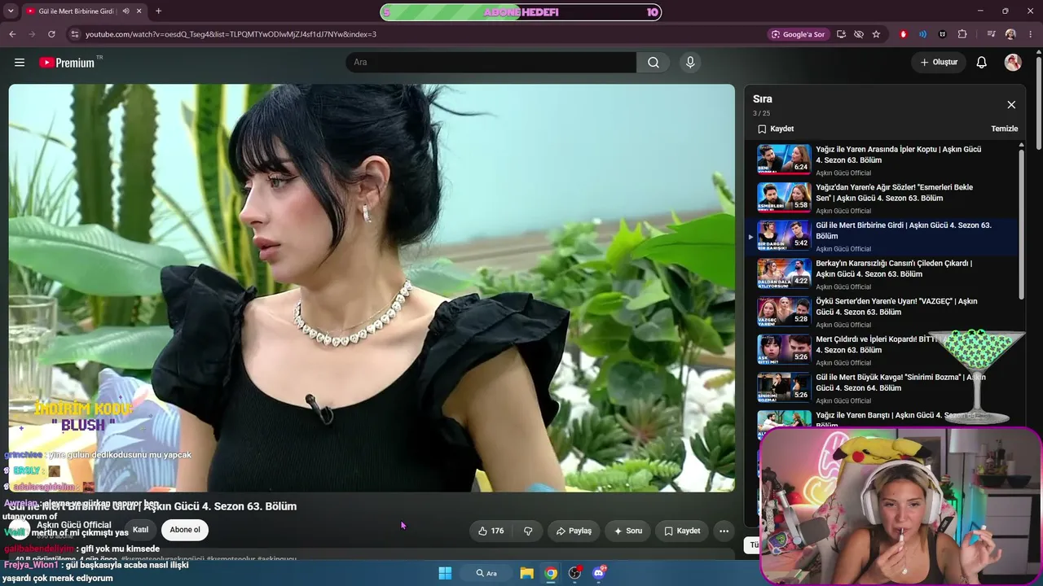Open YouTube notifications bell
Viewport: 1043px width, 586px height.
click(x=982, y=63)
